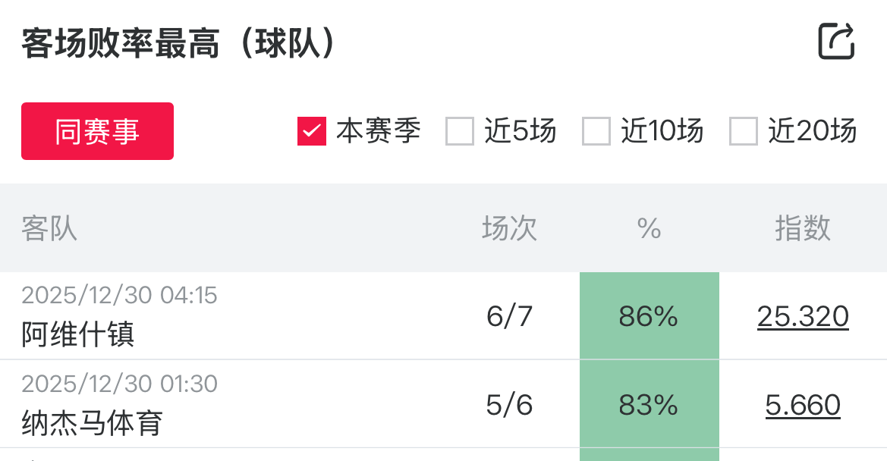Click the 客队 column header

click(49, 228)
